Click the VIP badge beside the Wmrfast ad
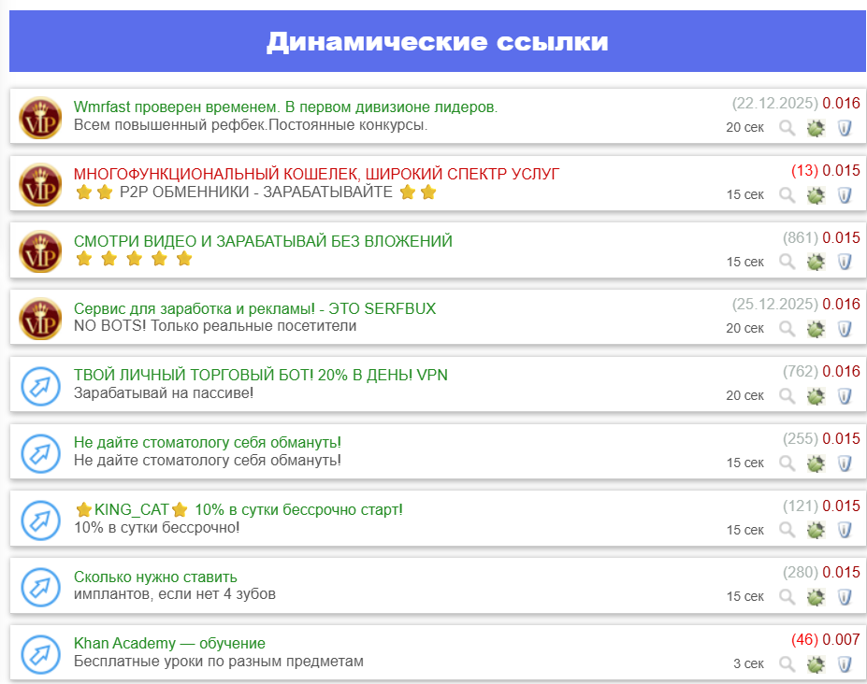Screen dimensions: 867x684 coord(40,117)
